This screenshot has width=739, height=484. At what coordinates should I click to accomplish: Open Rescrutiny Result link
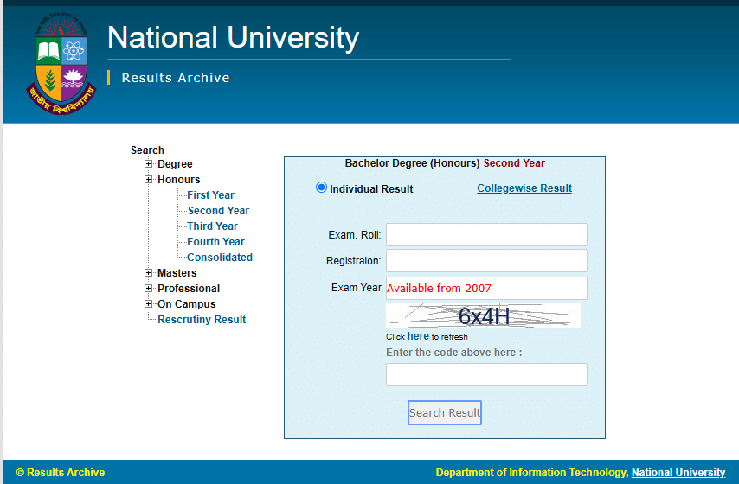(202, 319)
